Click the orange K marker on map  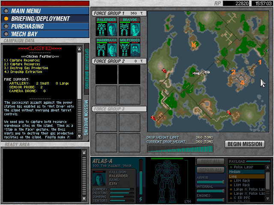pos(194,44)
